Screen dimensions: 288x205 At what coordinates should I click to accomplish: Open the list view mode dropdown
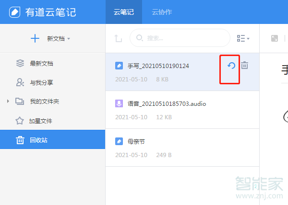point(243,38)
